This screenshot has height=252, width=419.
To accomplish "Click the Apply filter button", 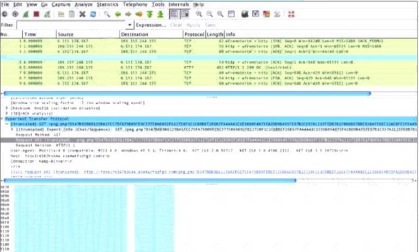I will [193, 25].
